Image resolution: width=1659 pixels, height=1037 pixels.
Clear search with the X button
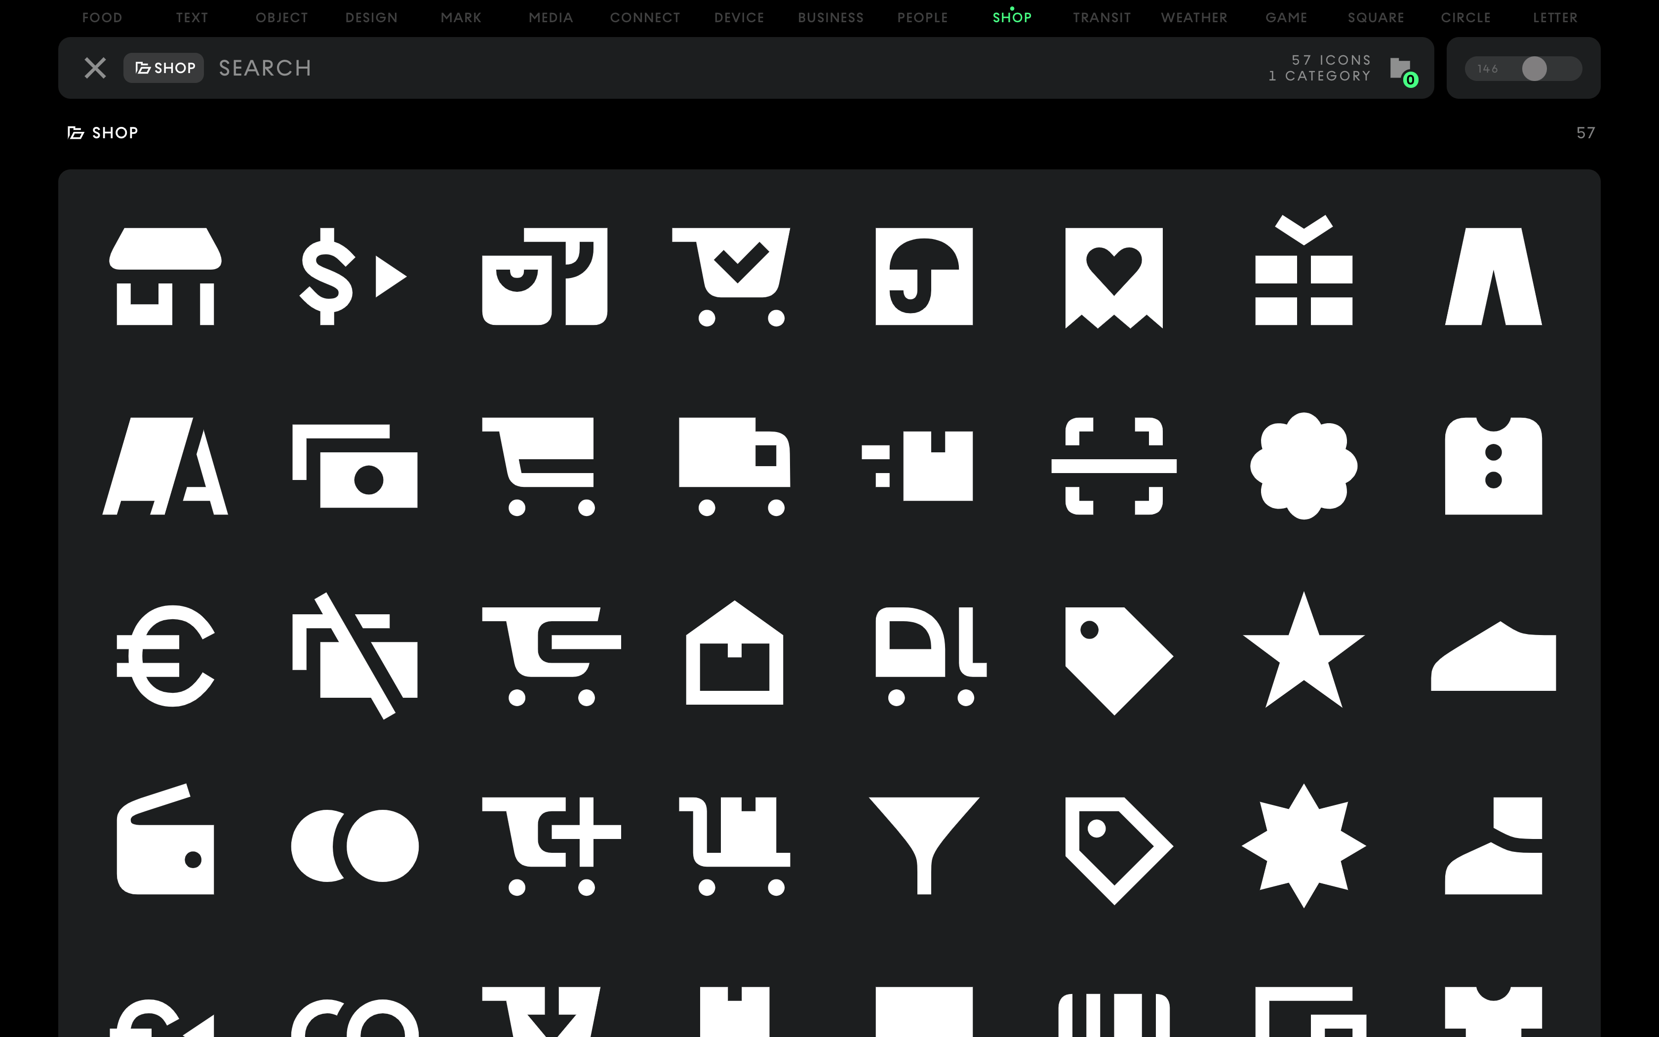point(95,68)
